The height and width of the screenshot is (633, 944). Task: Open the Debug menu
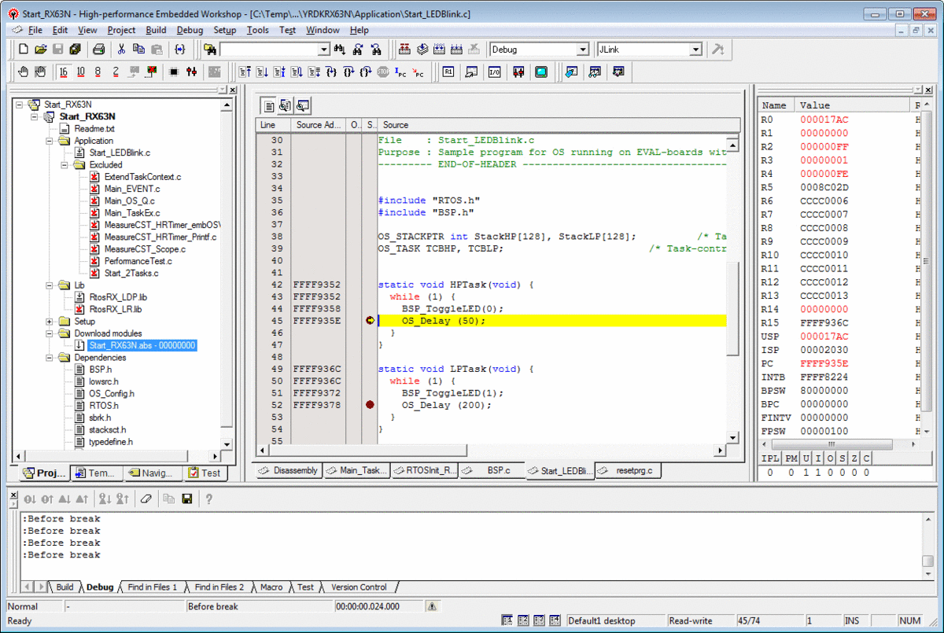point(190,30)
